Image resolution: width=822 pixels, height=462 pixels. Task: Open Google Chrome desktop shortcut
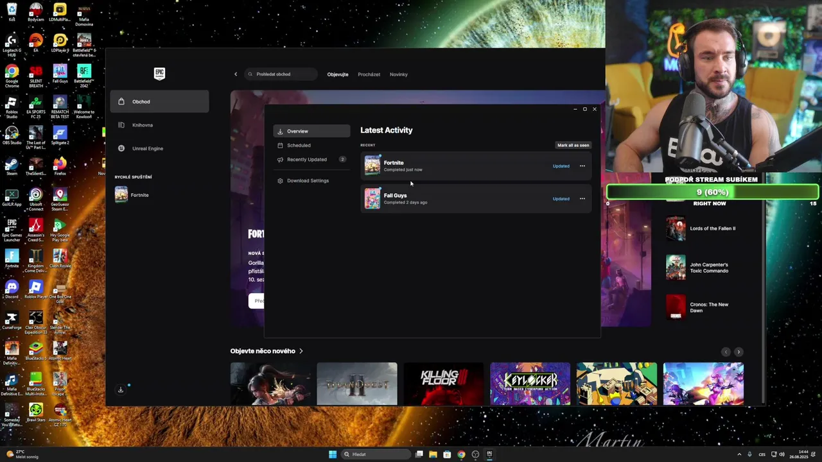[12, 76]
